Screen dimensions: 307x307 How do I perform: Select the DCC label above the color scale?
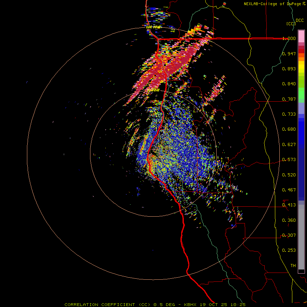point(299,20)
